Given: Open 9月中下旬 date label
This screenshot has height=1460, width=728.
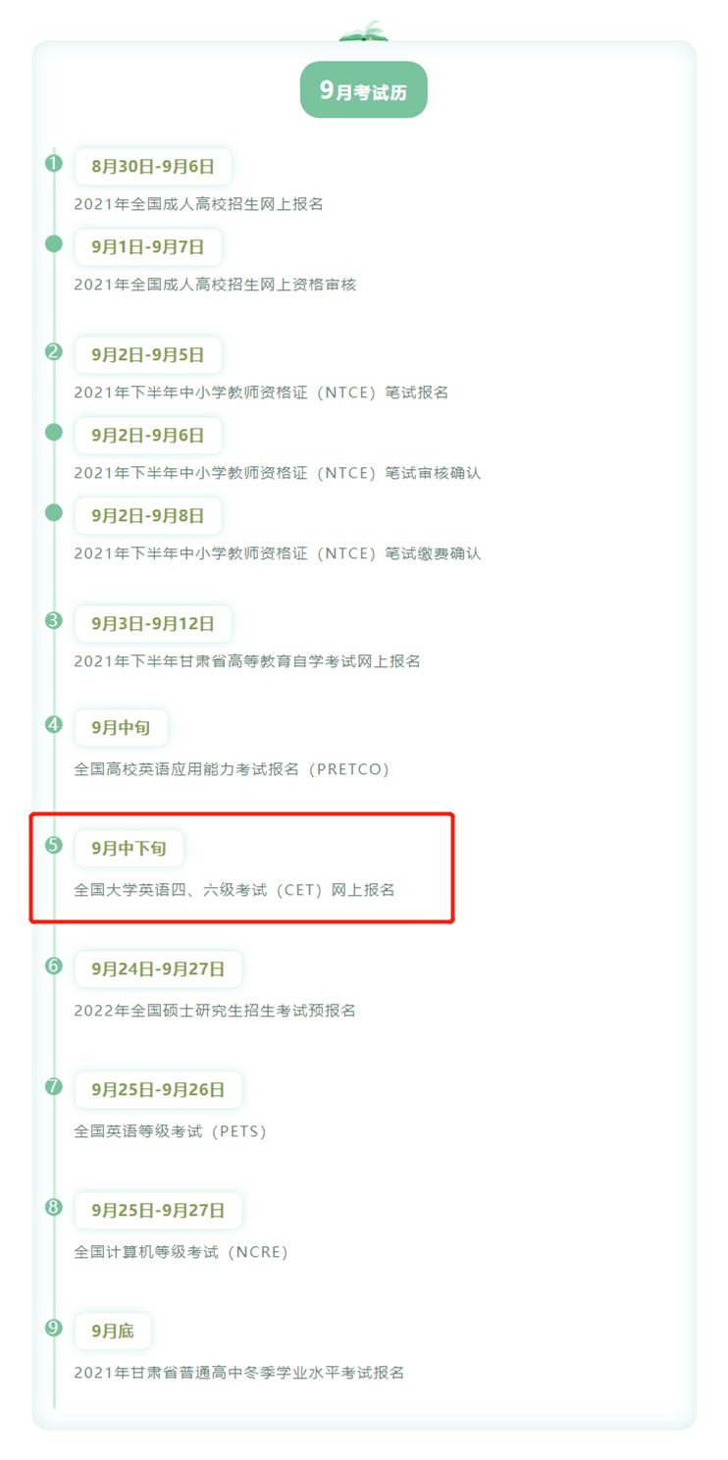Looking at the screenshot, I should [x=129, y=848].
